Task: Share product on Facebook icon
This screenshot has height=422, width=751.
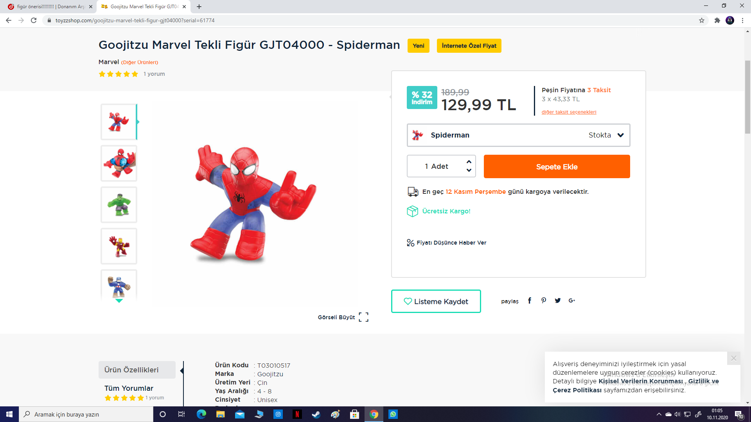Action: (530, 300)
